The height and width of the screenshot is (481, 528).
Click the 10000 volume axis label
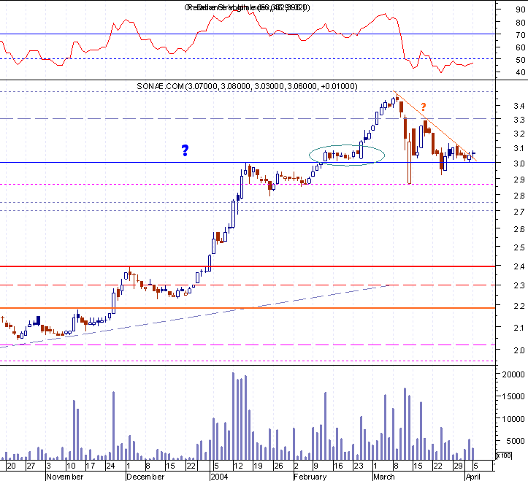click(x=513, y=419)
